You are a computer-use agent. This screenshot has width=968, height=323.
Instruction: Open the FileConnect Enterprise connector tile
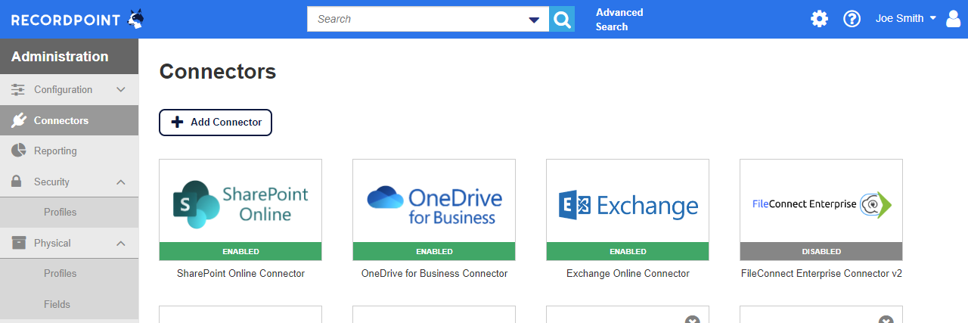(821, 210)
